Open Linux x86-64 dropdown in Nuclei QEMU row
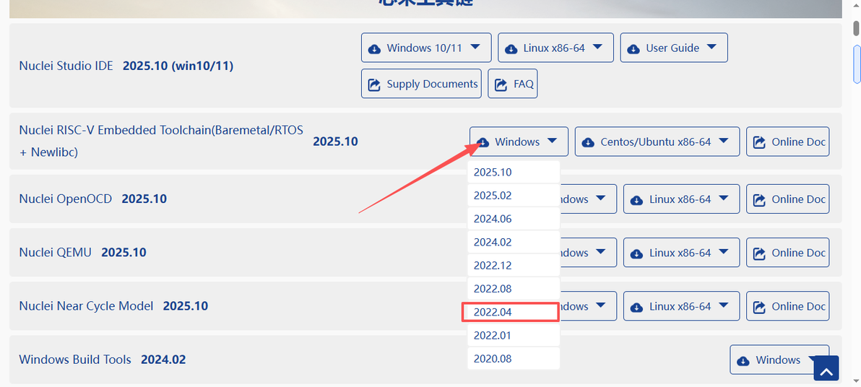Viewport: 861px width, 387px height. tap(681, 253)
